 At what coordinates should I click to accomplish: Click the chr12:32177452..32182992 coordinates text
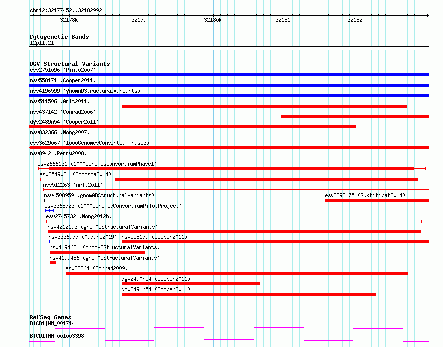[x=66, y=11]
